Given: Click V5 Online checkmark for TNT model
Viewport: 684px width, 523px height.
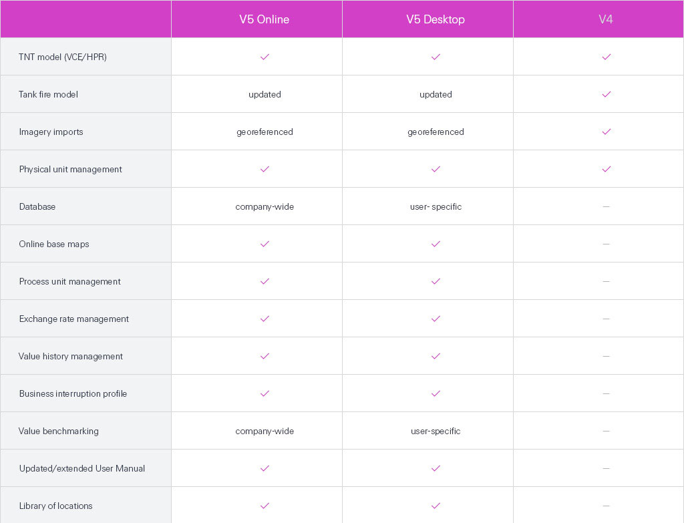Looking at the screenshot, I should coord(265,57).
